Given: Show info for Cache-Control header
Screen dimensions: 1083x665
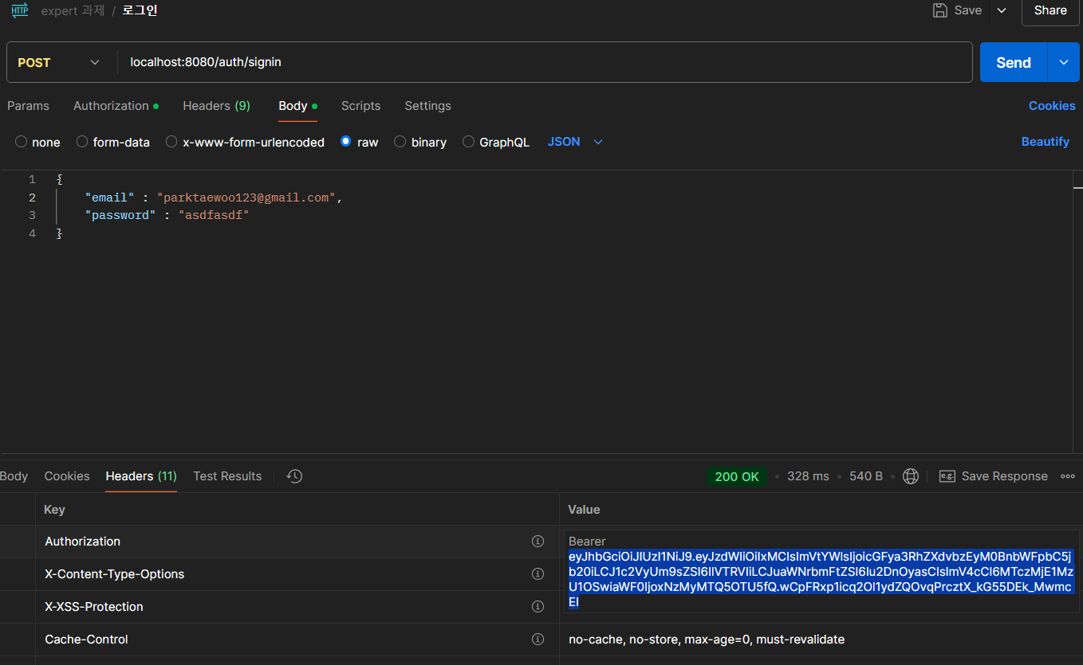Looking at the screenshot, I should (538, 640).
